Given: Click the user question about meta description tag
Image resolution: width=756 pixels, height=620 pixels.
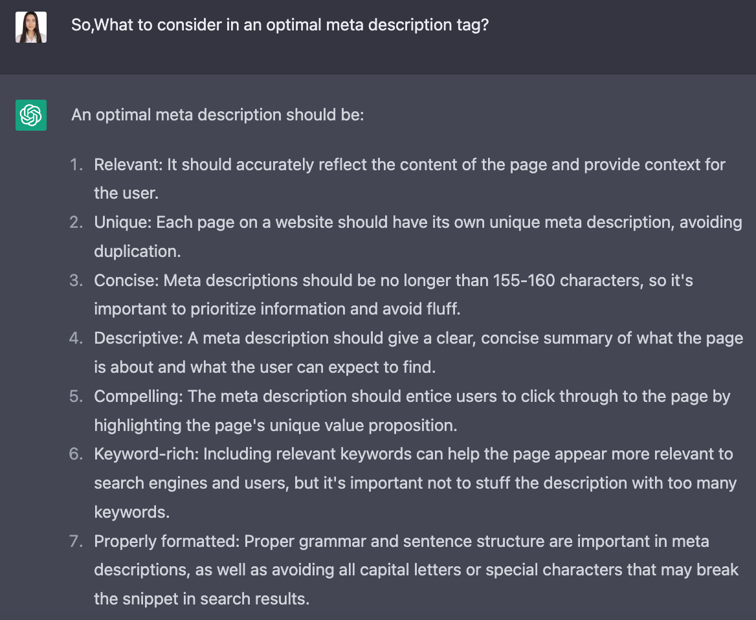Looking at the screenshot, I should pyautogui.click(x=280, y=25).
